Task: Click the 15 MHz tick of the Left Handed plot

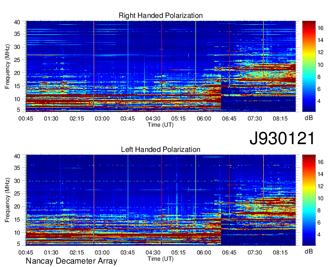Action: pyautogui.click(x=17, y=220)
